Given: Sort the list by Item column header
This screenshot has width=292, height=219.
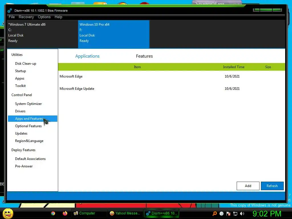Looking at the screenshot, I should click(x=137, y=67).
